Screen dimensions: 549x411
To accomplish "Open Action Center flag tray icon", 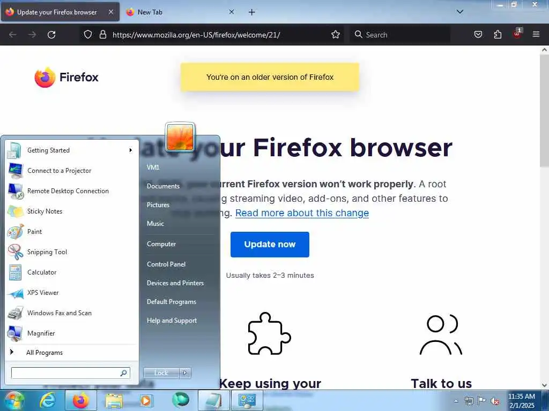I will (482, 400).
